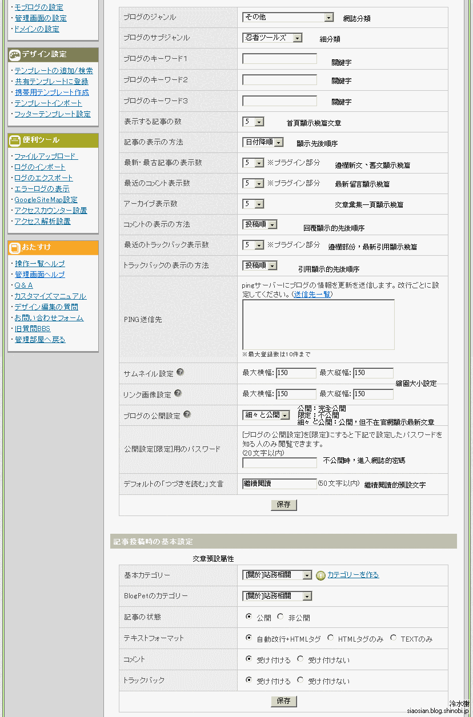Open お問い合わせフォーム link
The height and width of the screenshot is (717, 473).
(x=49, y=318)
